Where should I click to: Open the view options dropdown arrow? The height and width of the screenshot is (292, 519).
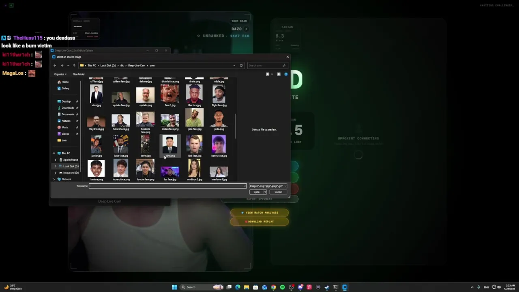tap(272, 74)
